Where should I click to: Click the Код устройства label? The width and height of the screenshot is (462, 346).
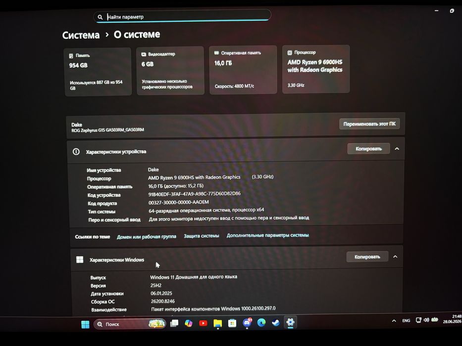click(103, 195)
